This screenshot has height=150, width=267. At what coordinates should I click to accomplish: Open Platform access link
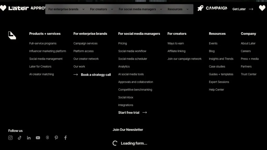click(83, 51)
